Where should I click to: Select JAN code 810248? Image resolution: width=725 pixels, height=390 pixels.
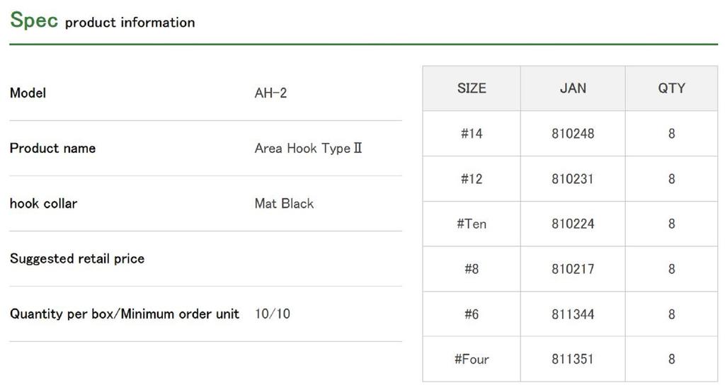click(x=573, y=134)
